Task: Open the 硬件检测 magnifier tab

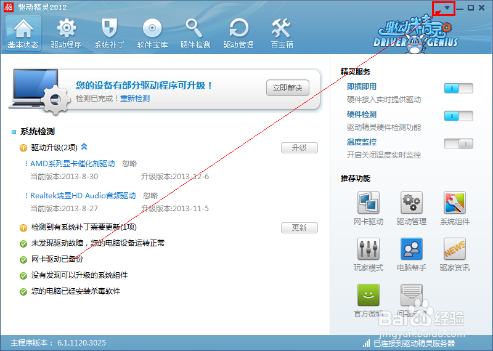Action: coord(195,33)
